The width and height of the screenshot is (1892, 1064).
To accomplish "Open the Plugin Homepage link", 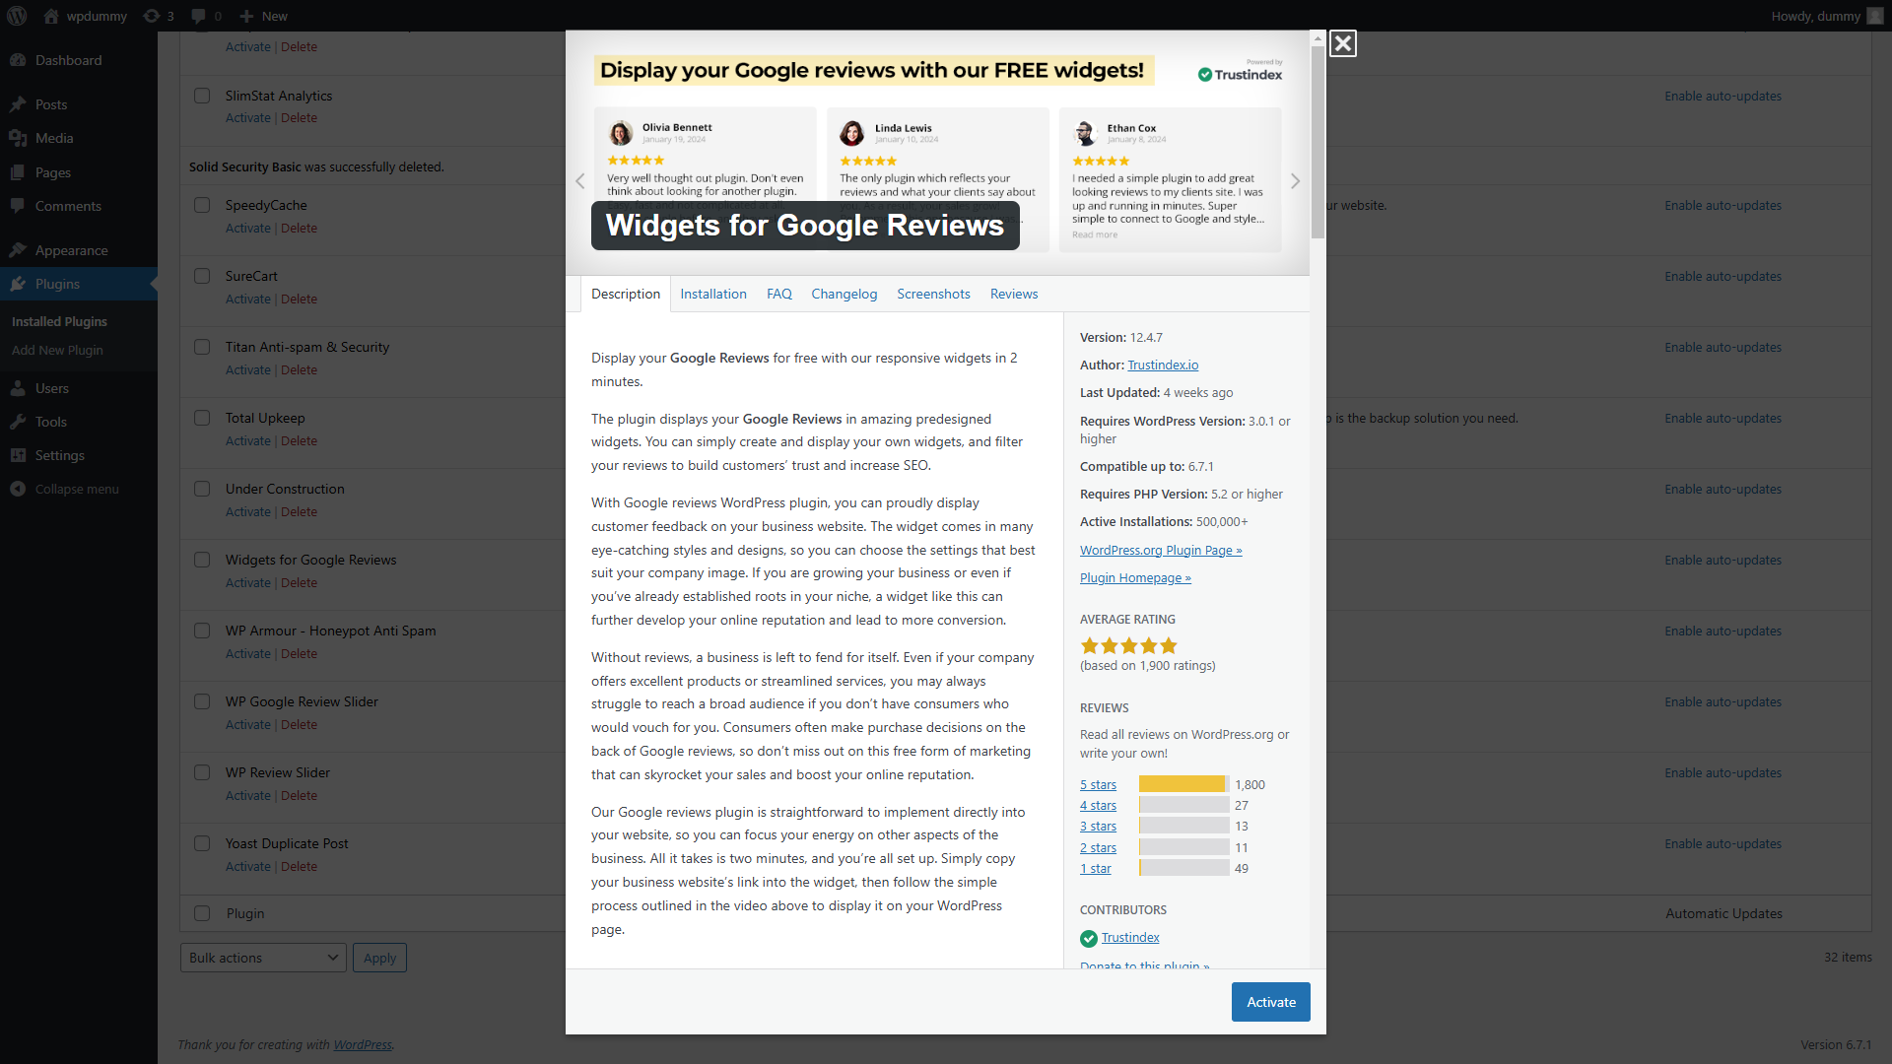I will (x=1135, y=577).
